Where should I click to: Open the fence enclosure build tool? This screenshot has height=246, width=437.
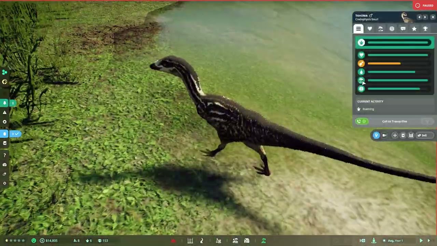pyautogui.click(x=190, y=241)
